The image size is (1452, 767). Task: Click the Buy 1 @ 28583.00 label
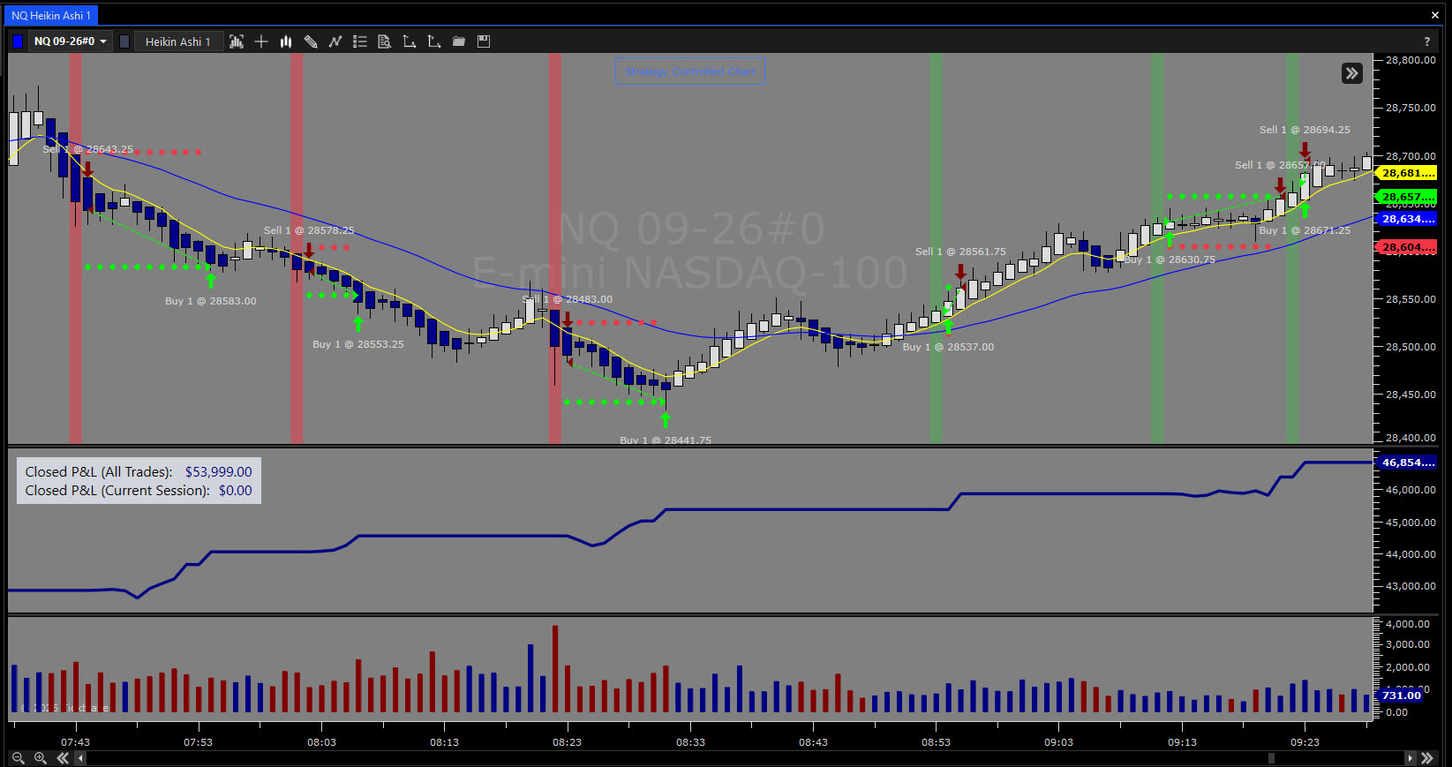211,301
